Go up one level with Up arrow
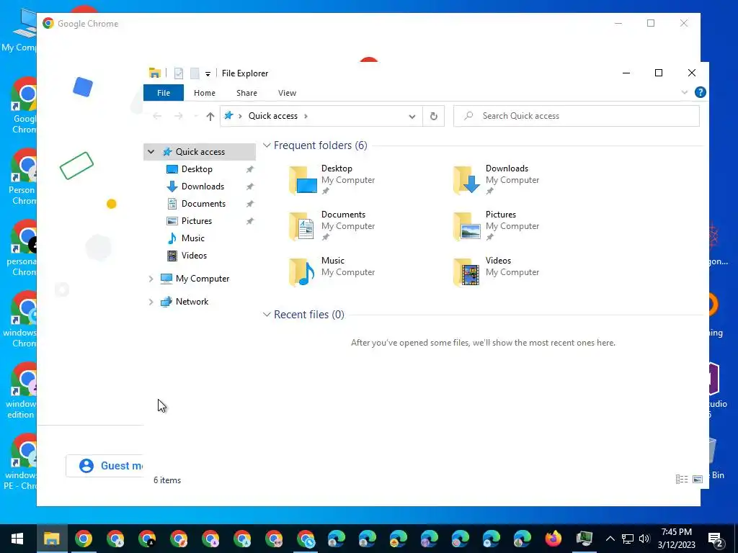Screen dimensions: 738x553 click(210, 116)
